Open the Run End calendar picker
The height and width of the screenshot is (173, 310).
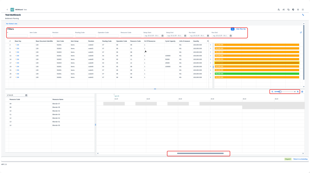tap(231, 36)
